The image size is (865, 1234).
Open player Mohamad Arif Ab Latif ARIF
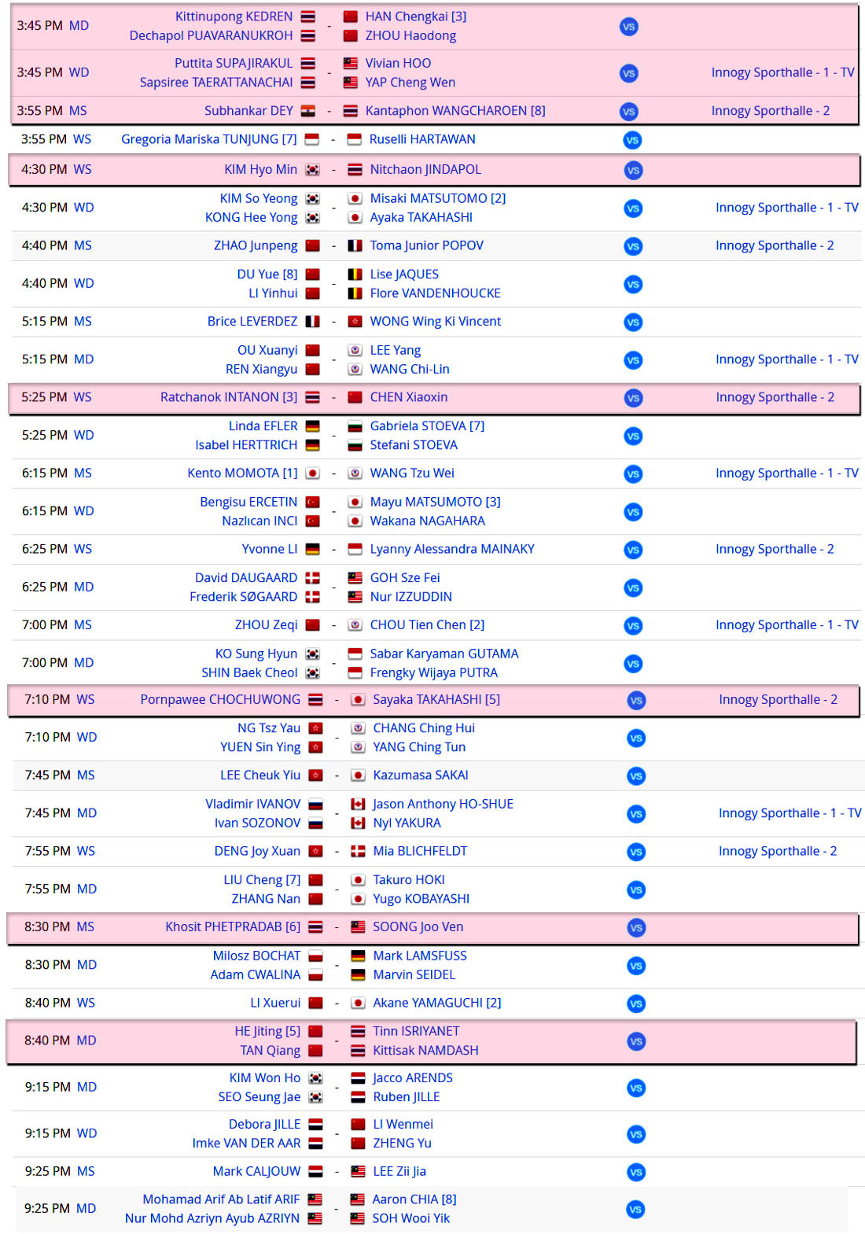point(221,1199)
